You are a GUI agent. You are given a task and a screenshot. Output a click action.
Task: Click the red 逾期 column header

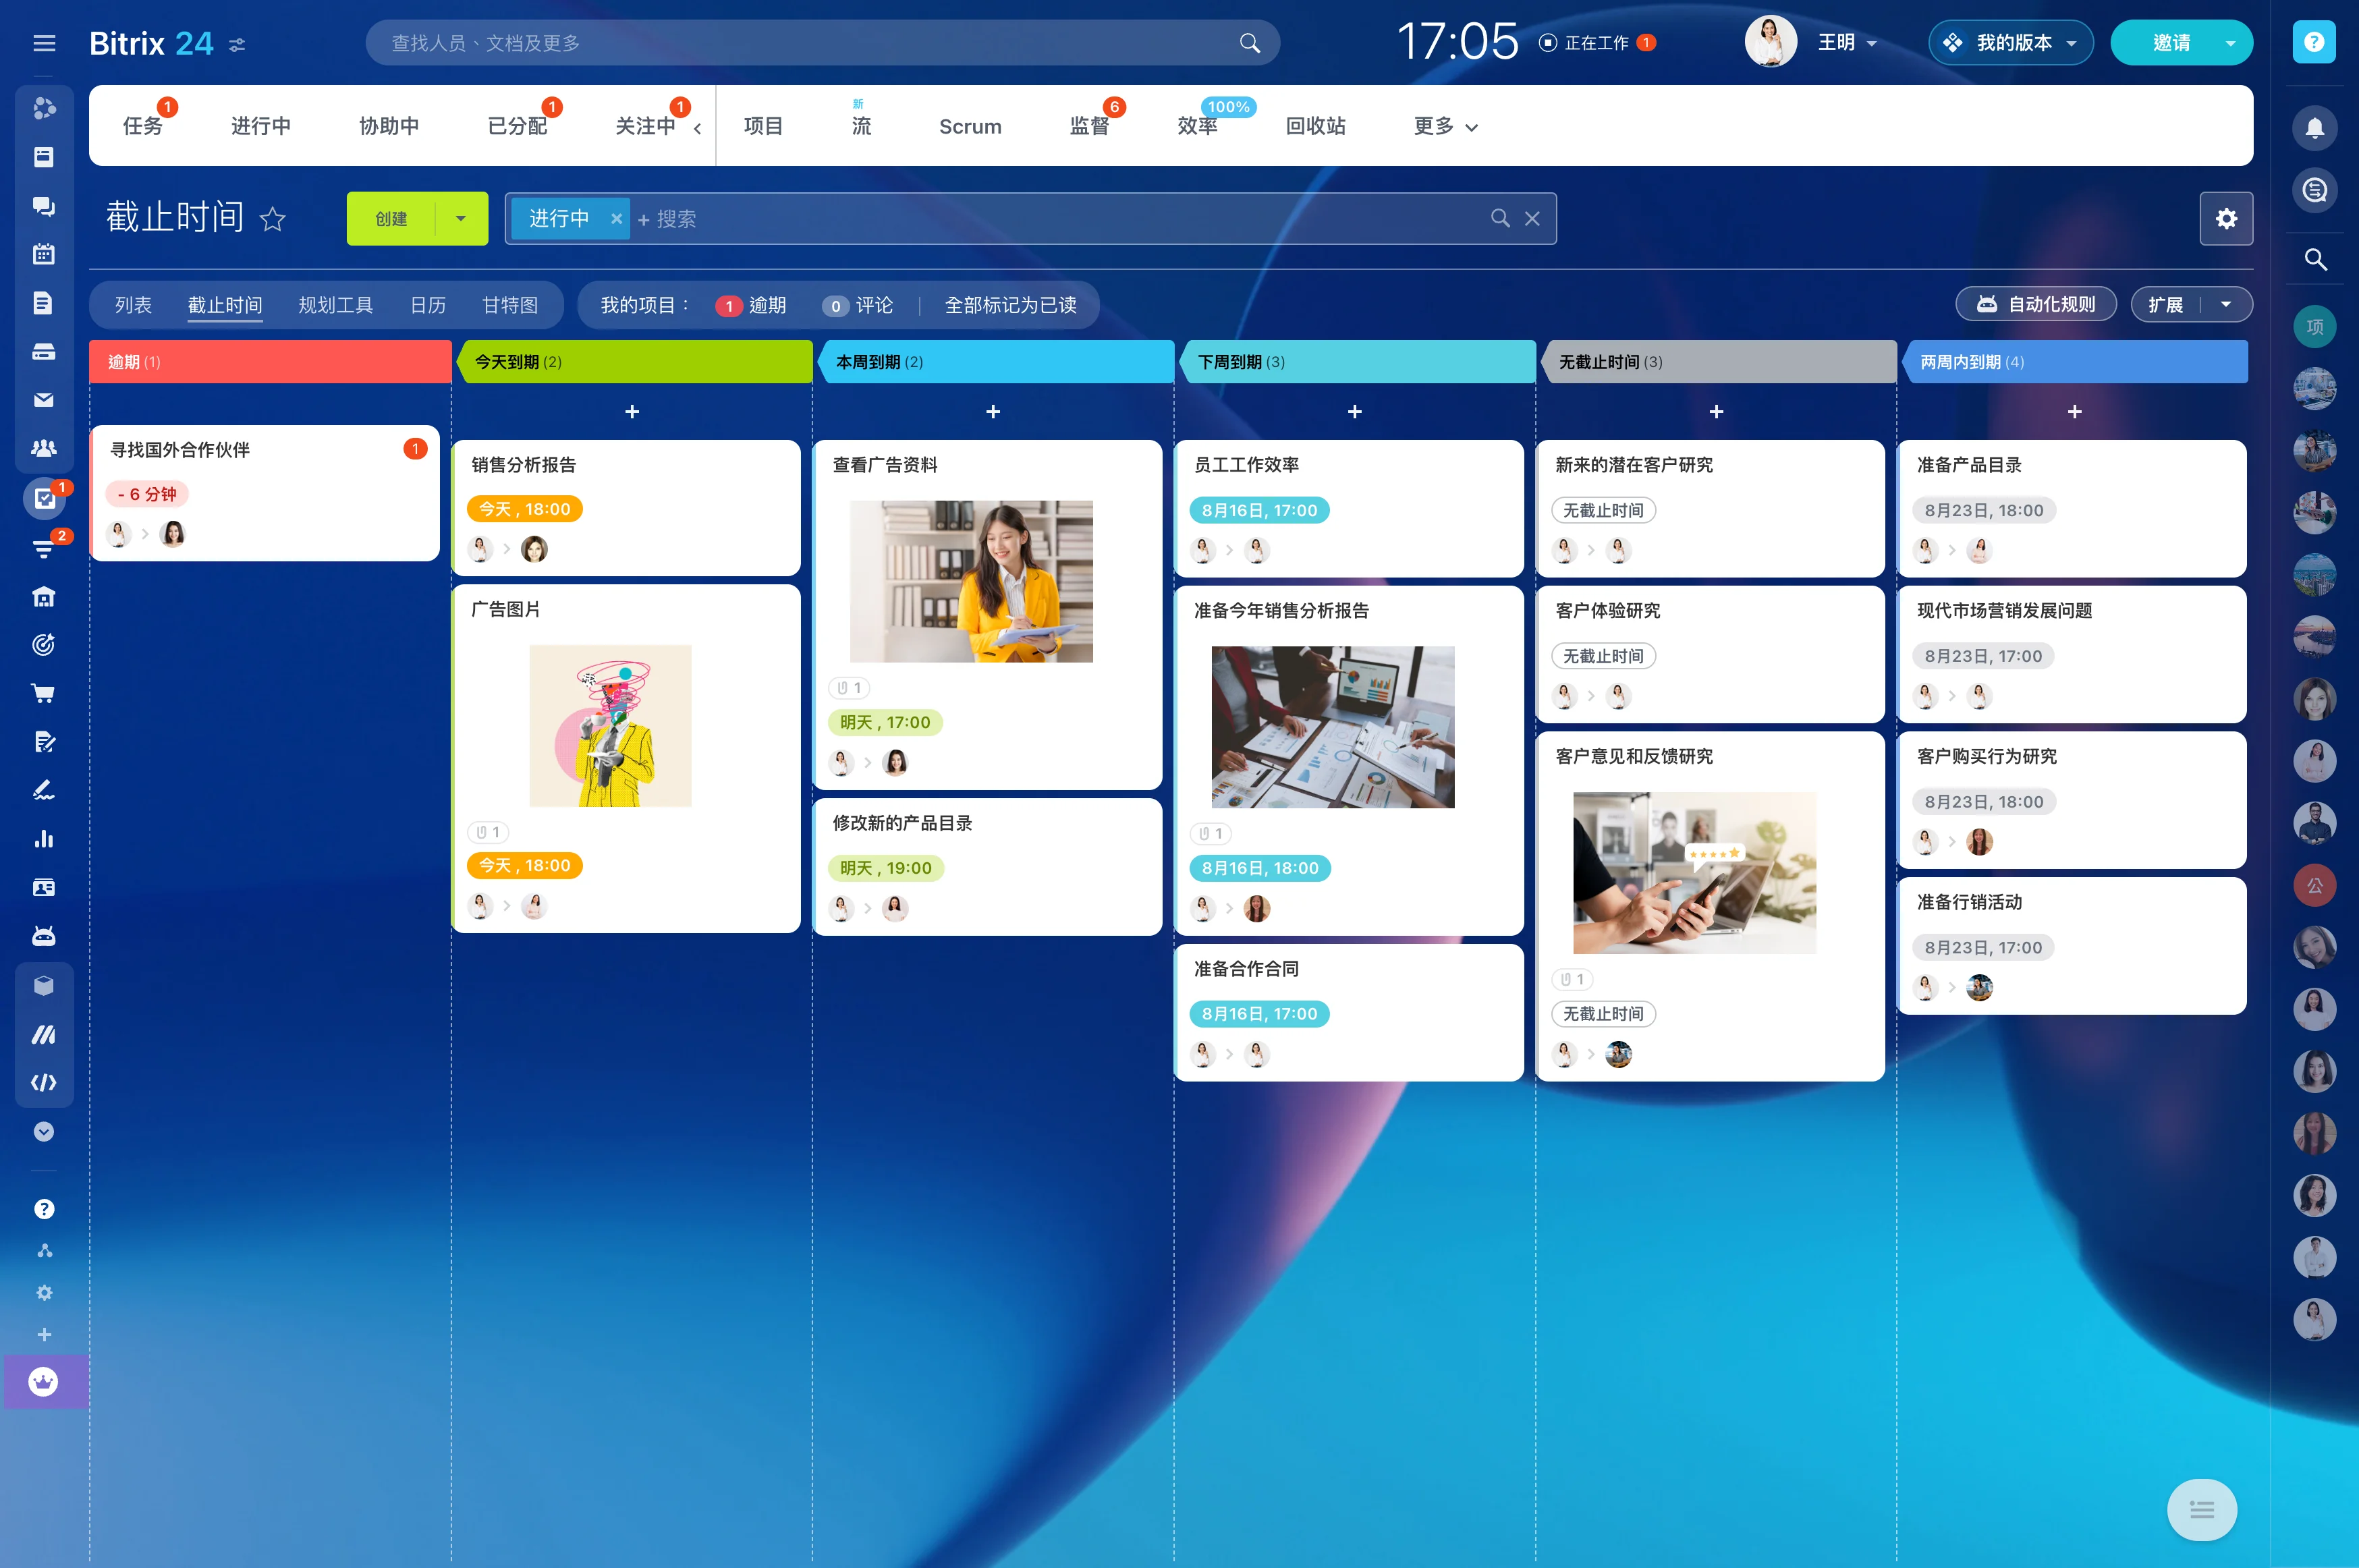click(270, 362)
